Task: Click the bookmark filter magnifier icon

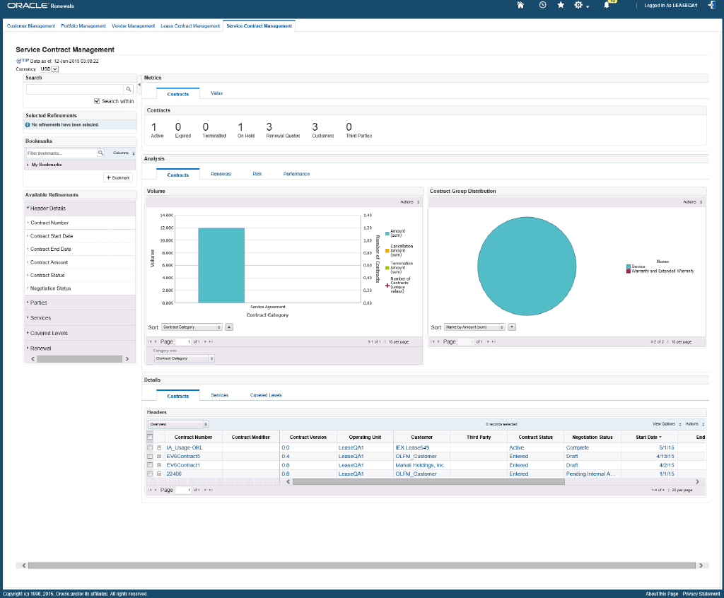Action: pyautogui.click(x=100, y=153)
